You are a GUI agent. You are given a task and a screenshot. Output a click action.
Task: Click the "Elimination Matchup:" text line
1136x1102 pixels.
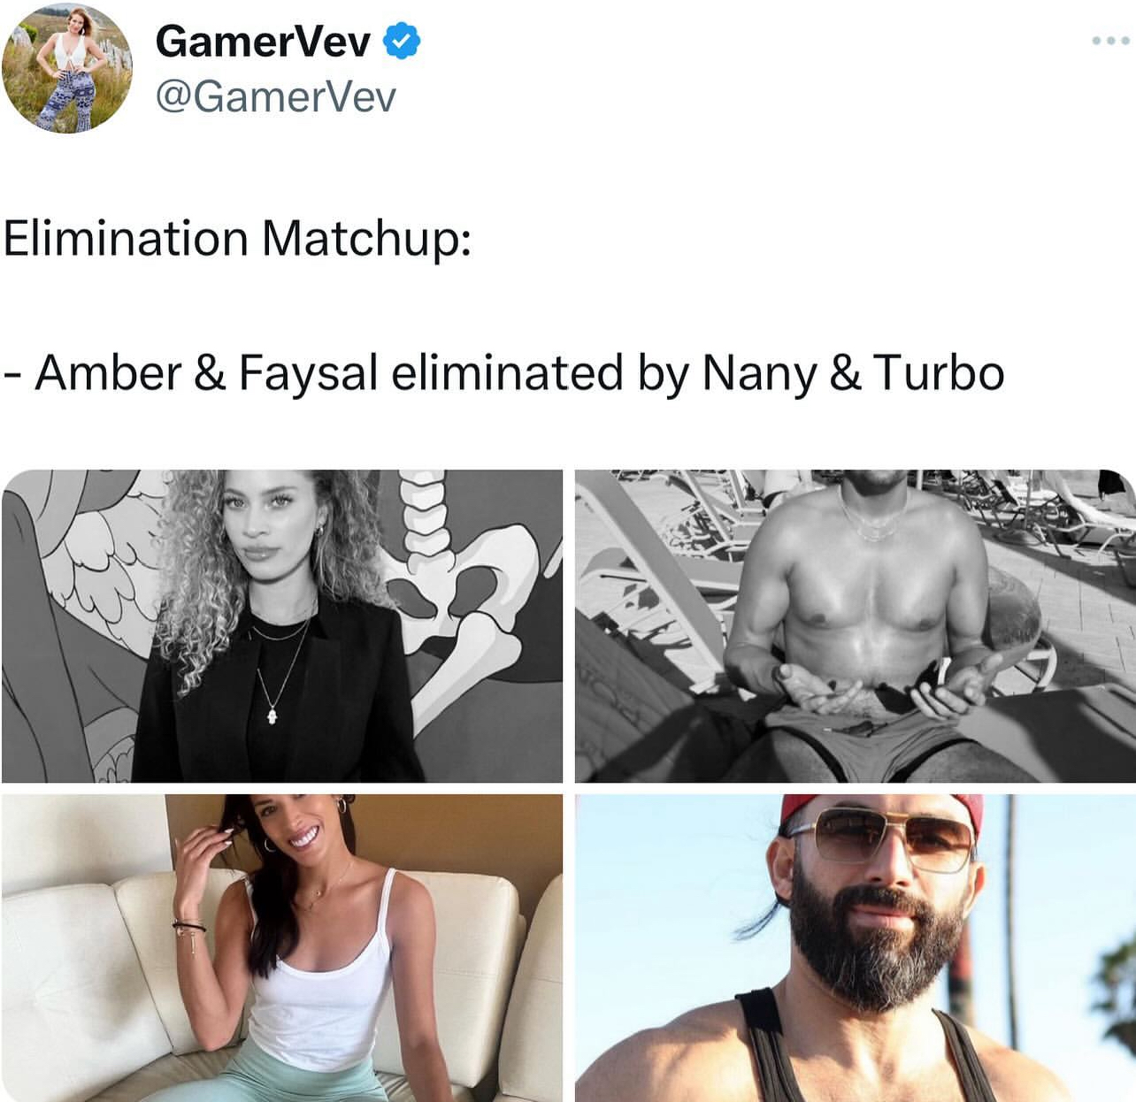coord(237,239)
